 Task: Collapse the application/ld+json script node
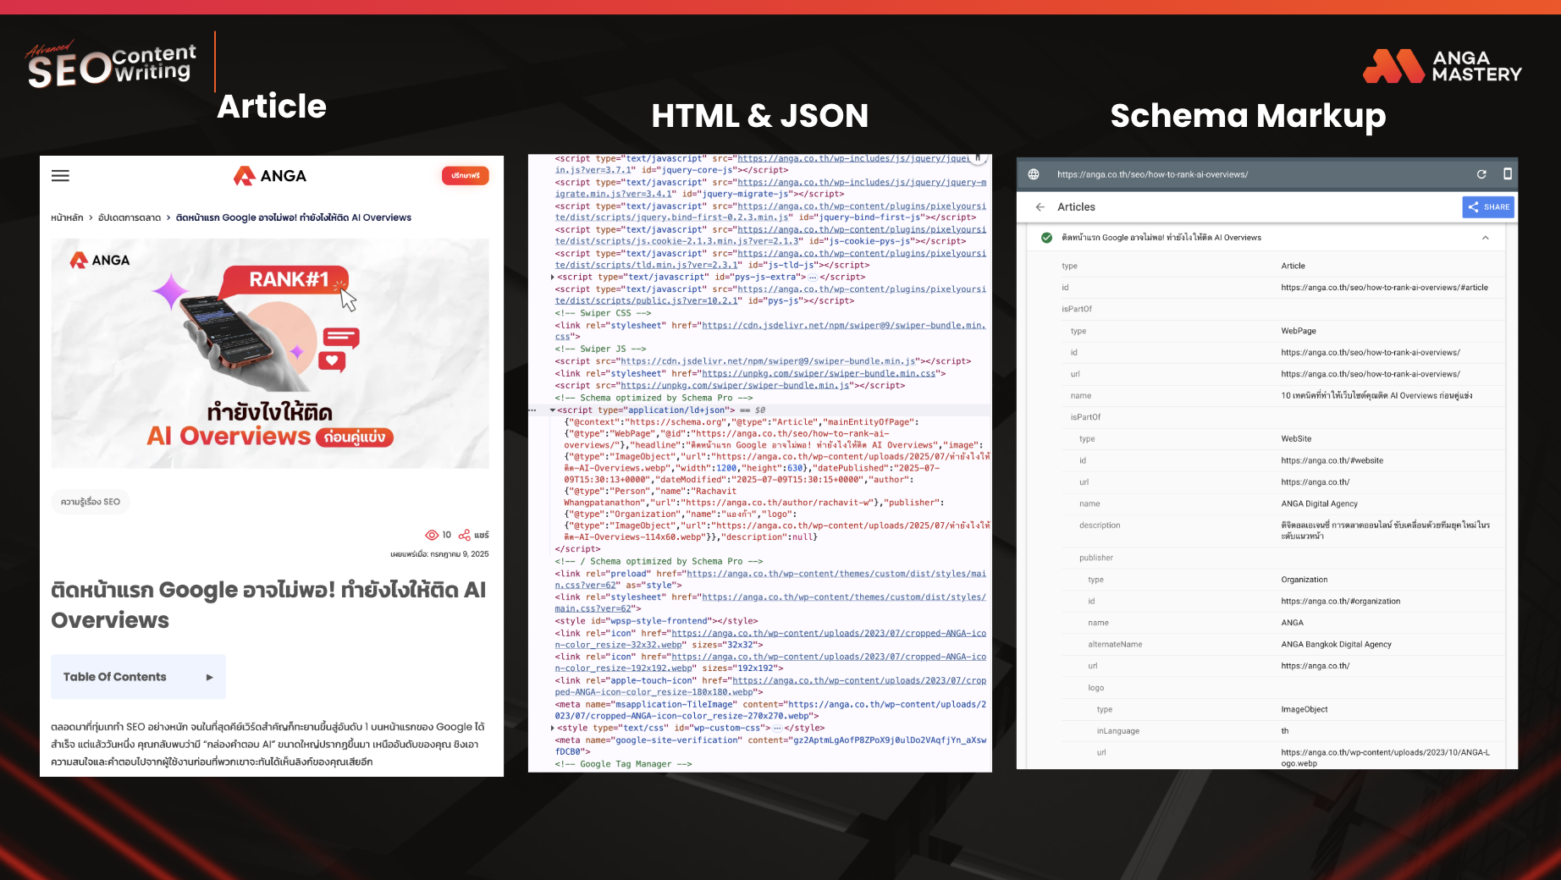[x=553, y=410]
